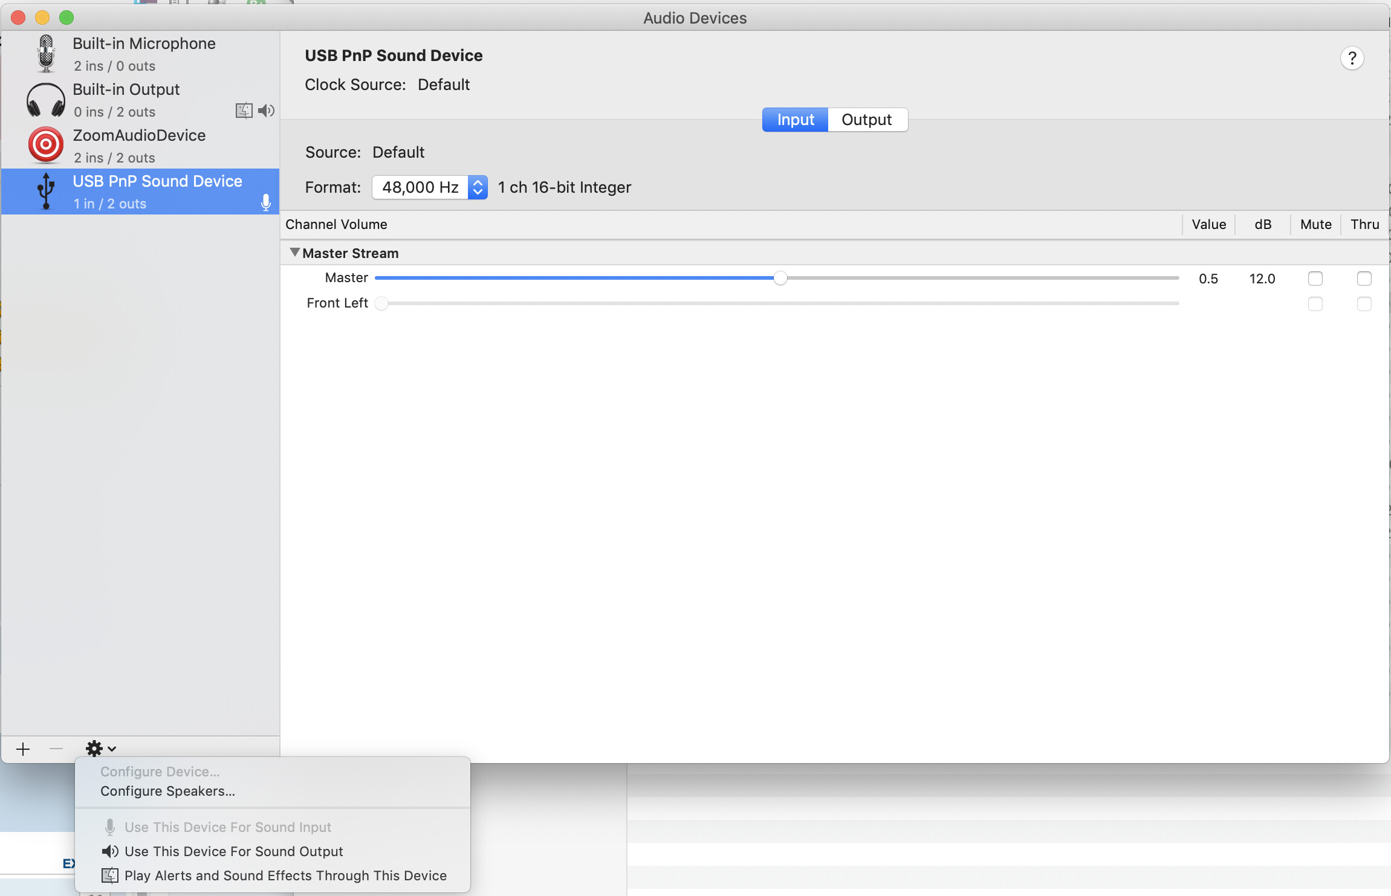
Task: Click the USB icon for USB PnP Sound Device
Action: [x=45, y=191]
